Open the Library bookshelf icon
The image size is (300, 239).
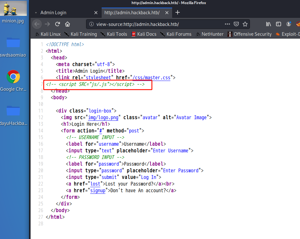coord(268,24)
